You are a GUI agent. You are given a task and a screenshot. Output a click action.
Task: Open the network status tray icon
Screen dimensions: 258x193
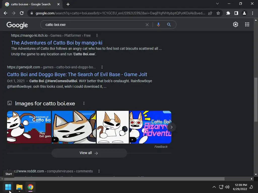[x=221, y=187]
